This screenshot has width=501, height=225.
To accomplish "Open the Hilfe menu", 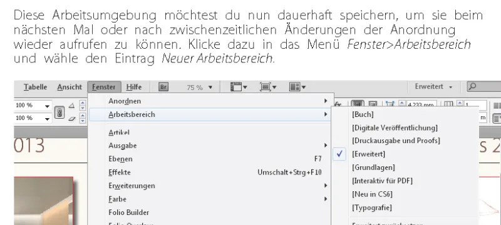I will pyautogui.click(x=134, y=87).
